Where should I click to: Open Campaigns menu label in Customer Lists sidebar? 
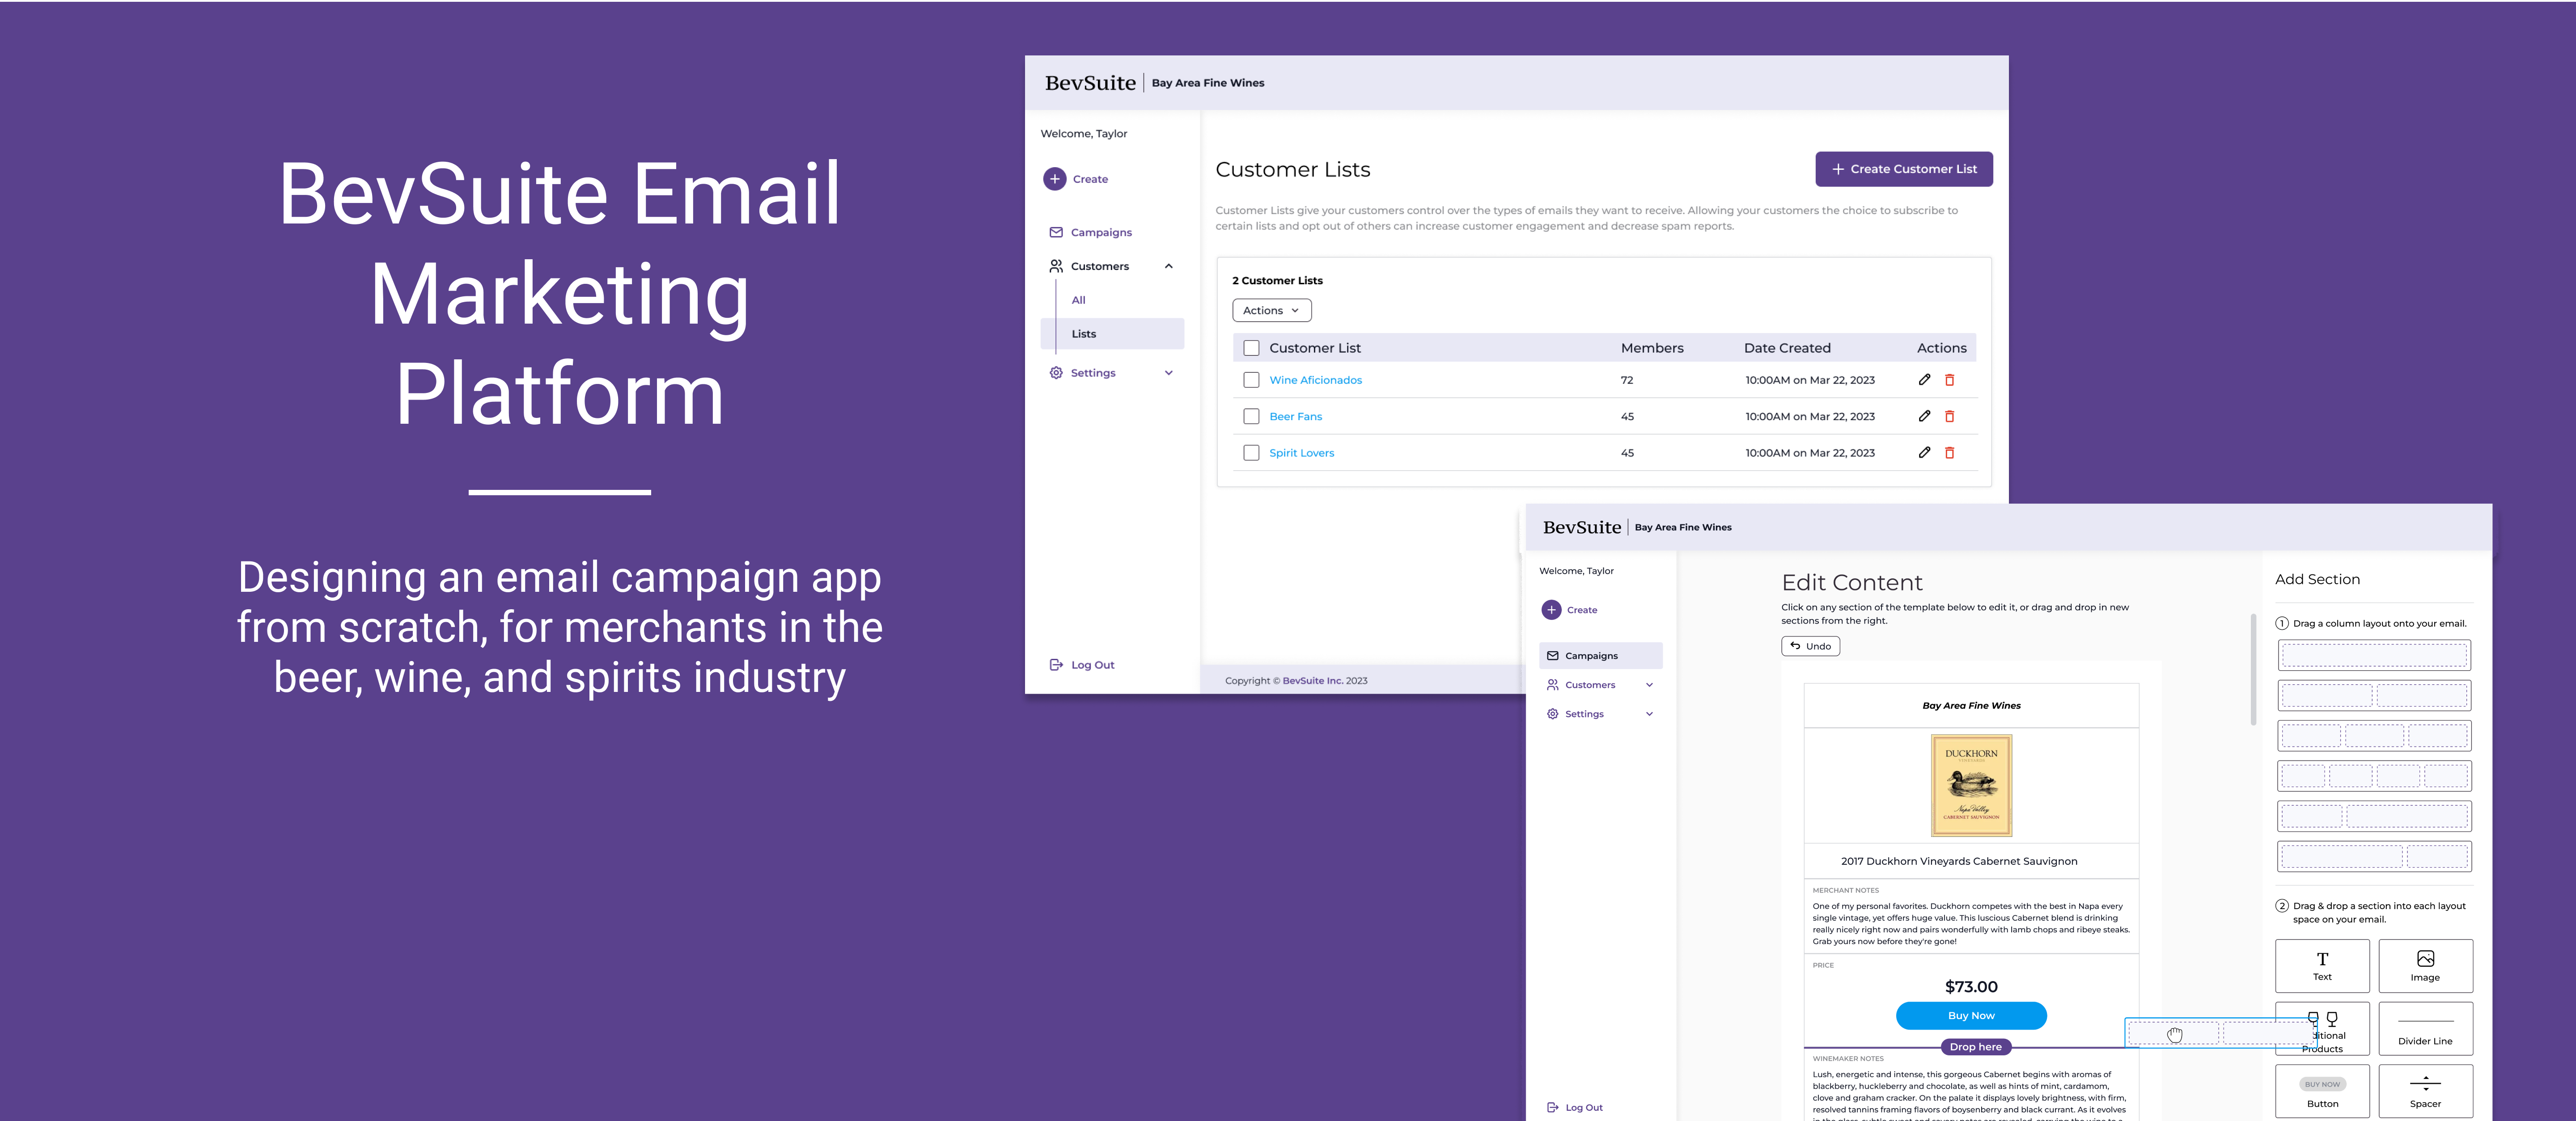[x=1101, y=232]
